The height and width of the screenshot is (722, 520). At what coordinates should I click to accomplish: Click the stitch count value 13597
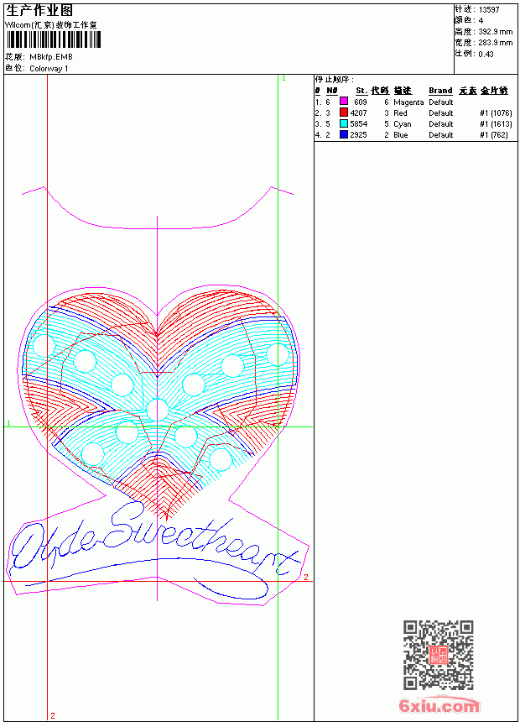(x=489, y=10)
